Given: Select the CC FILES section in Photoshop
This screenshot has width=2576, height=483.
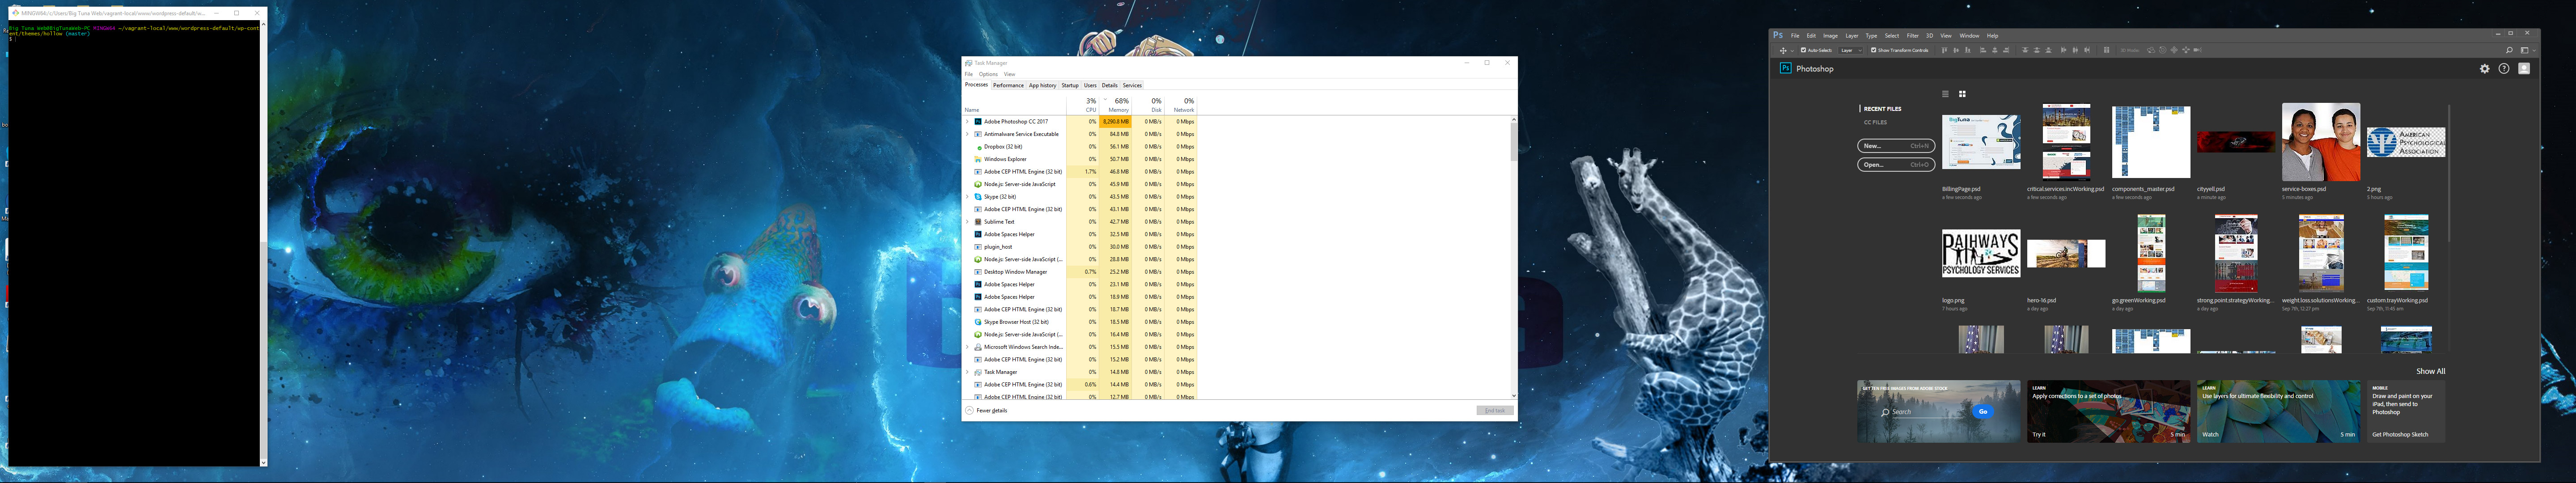Looking at the screenshot, I should [x=1875, y=123].
